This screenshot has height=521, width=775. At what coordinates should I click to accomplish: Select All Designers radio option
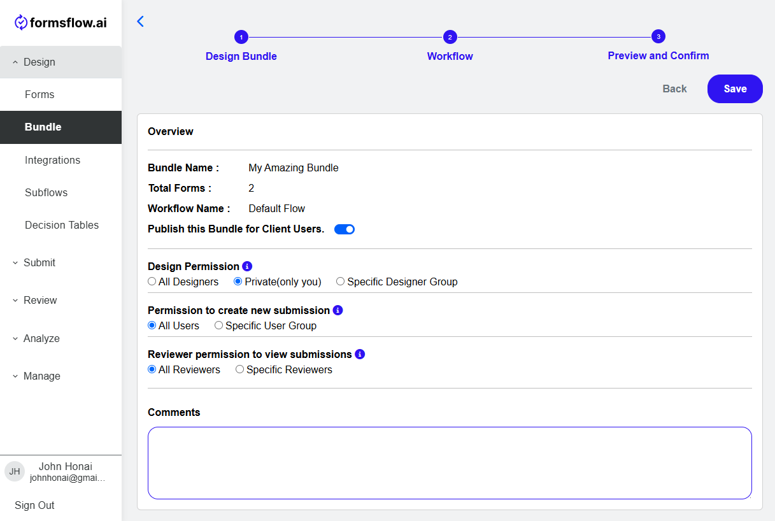(152, 282)
